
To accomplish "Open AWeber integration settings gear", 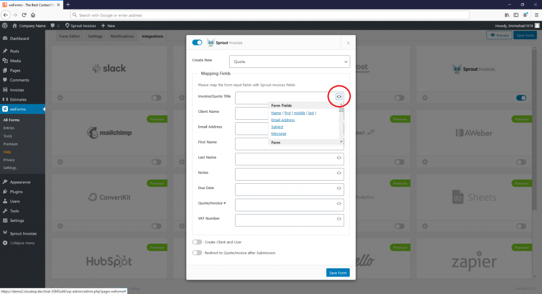I will (x=425, y=162).
